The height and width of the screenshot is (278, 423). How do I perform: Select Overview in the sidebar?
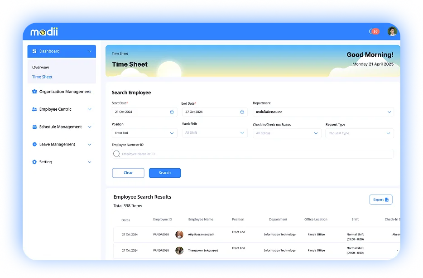41,67
